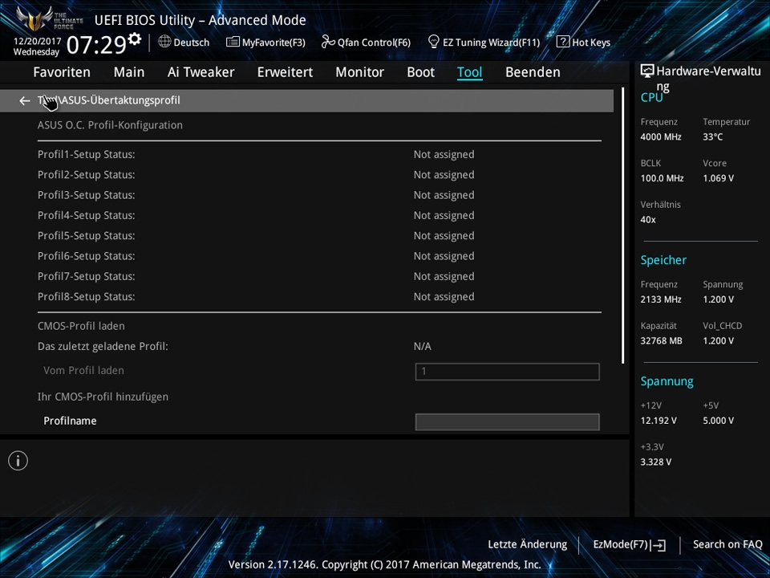The width and height of the screenshot is (770, 578).
Task: Click the +3.3V 3.328 V reading
Action: [656, 462]
